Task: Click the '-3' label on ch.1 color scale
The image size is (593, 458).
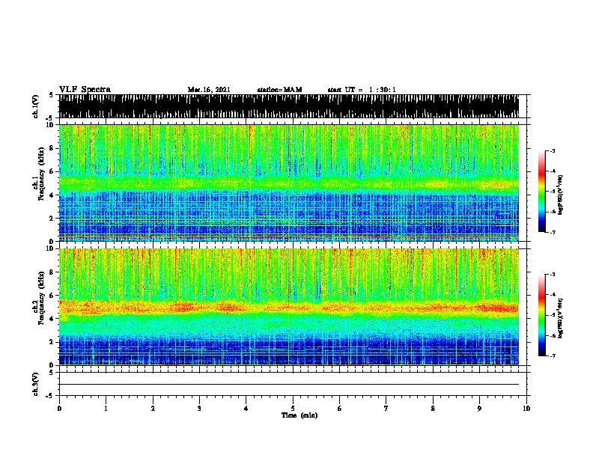Action: click(x=552, y=150)
